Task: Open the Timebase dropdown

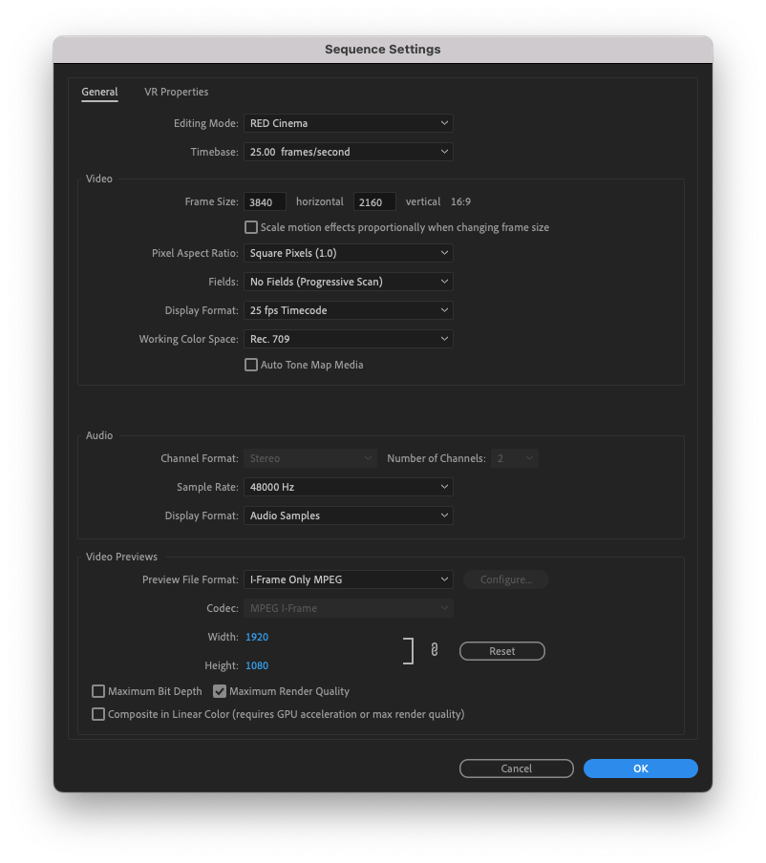Action: pos(348,151)
